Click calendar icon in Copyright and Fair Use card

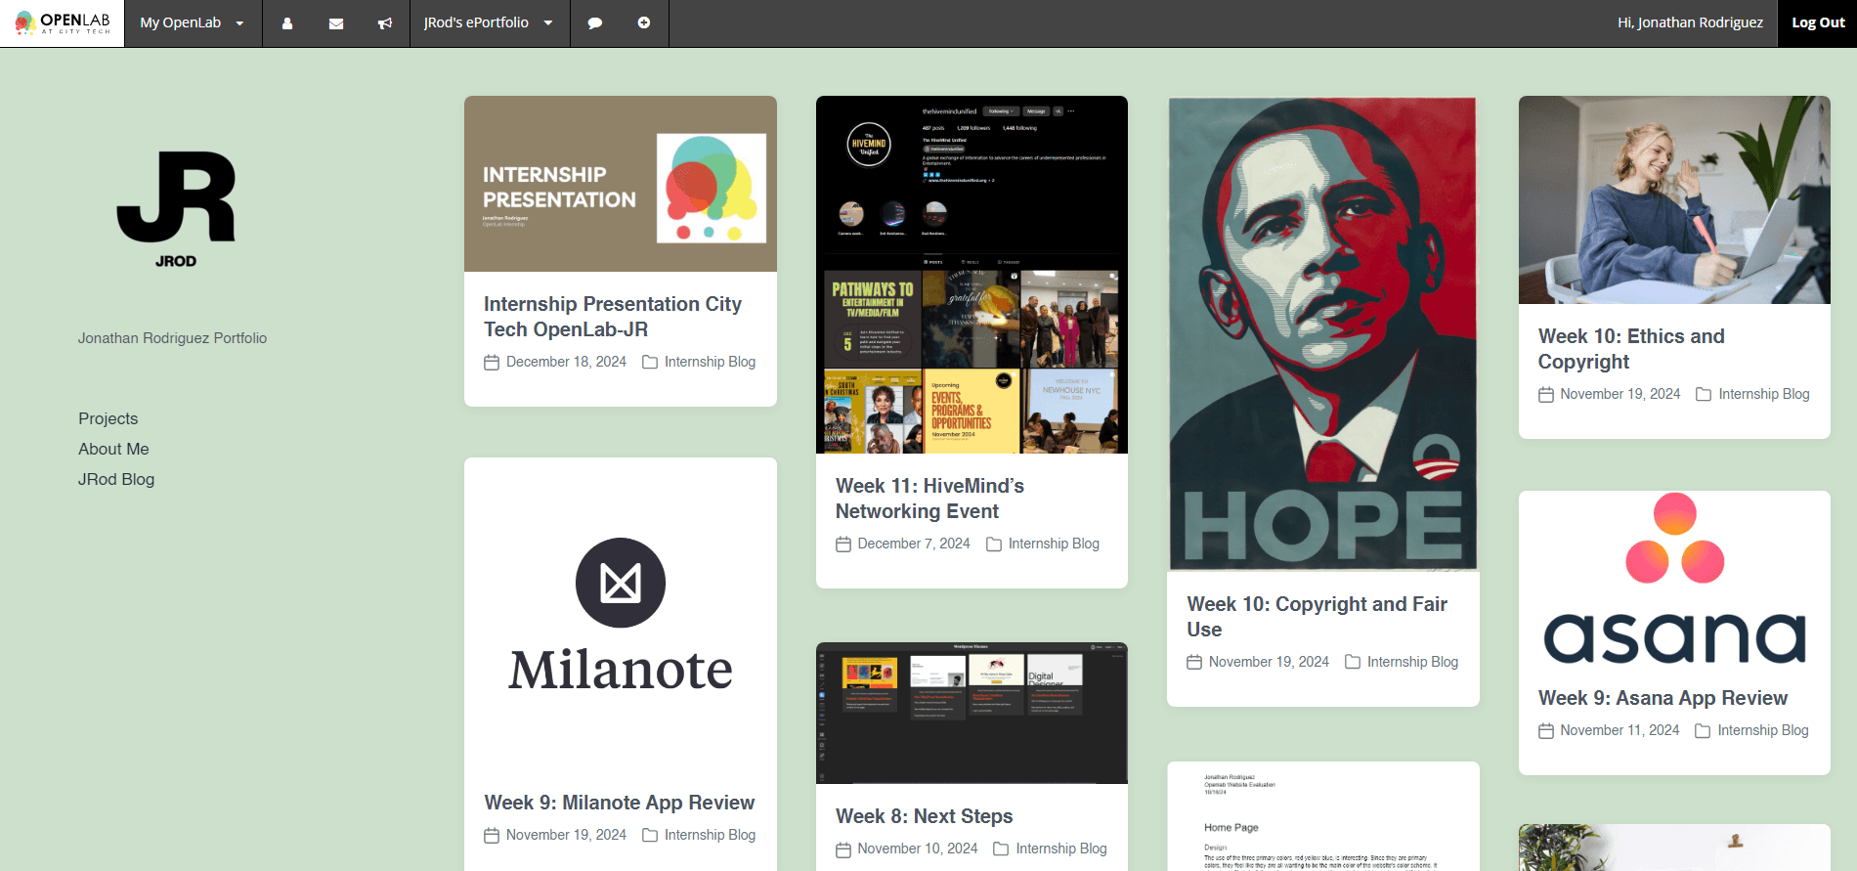click(1194, 663)
